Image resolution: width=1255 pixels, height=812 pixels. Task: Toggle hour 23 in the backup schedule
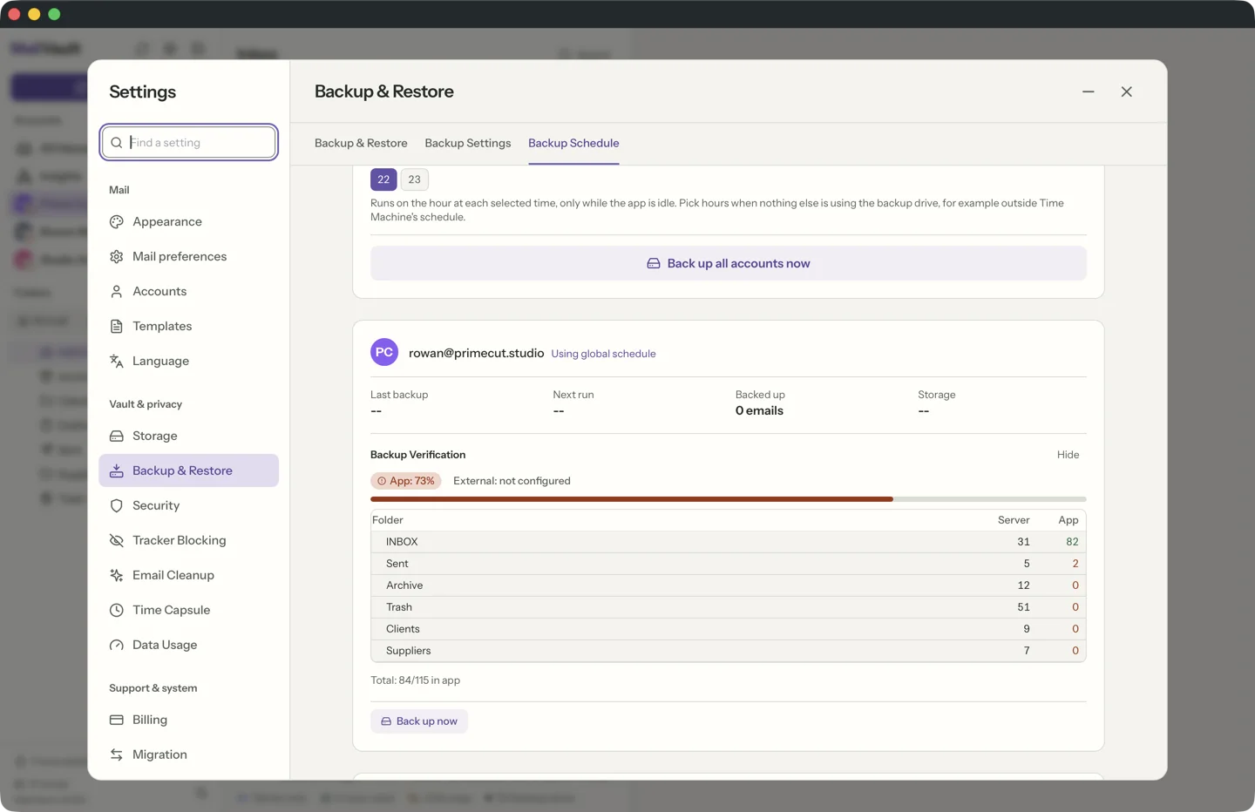415,179
